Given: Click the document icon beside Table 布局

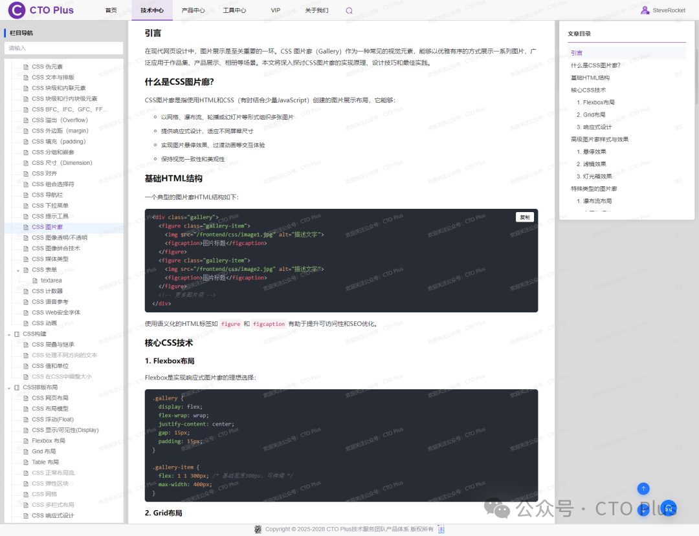Looking at the screenshot, I should 26,462.
